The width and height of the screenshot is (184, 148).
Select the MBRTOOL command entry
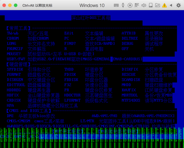(x=130, y=95)
